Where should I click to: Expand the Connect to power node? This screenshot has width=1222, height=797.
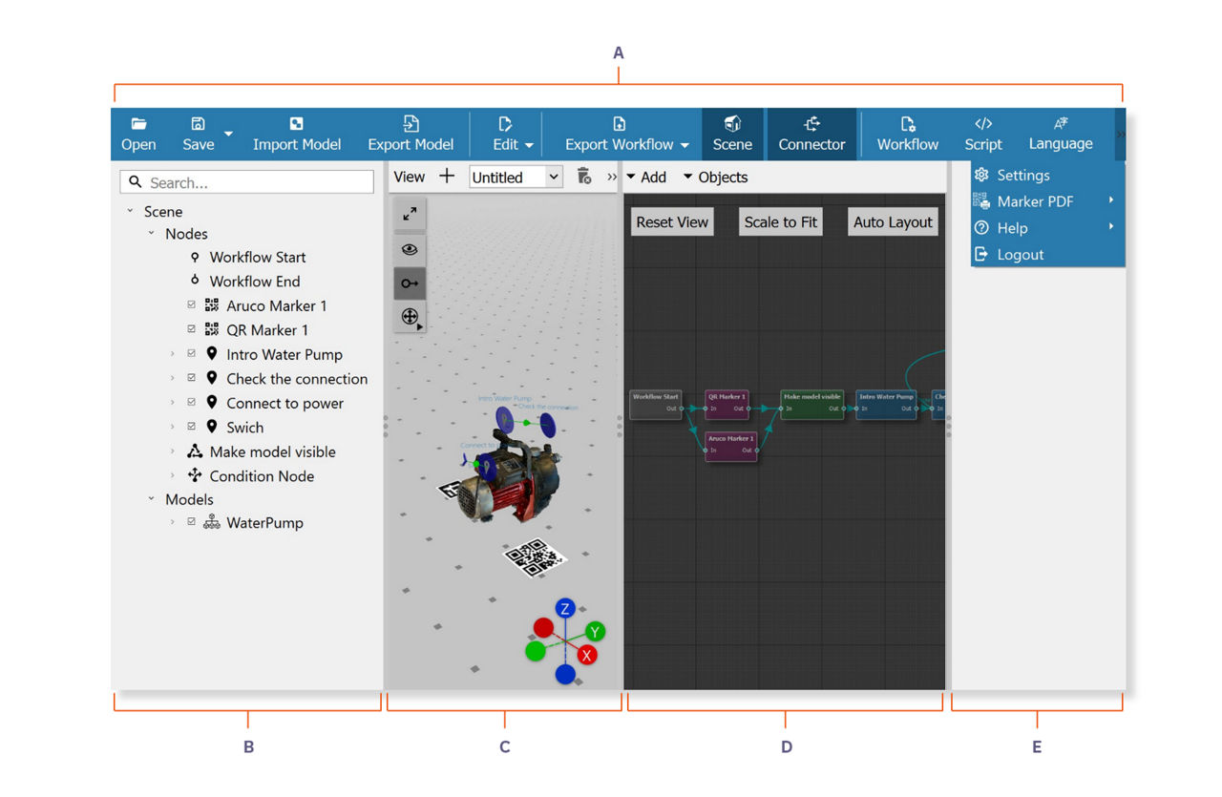click(173, 402)
